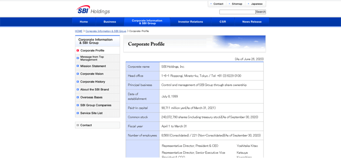This screenshot has width=341, height=158.
Task: Click the '98,711 million yen' value
Action: (x=188, y=108)
